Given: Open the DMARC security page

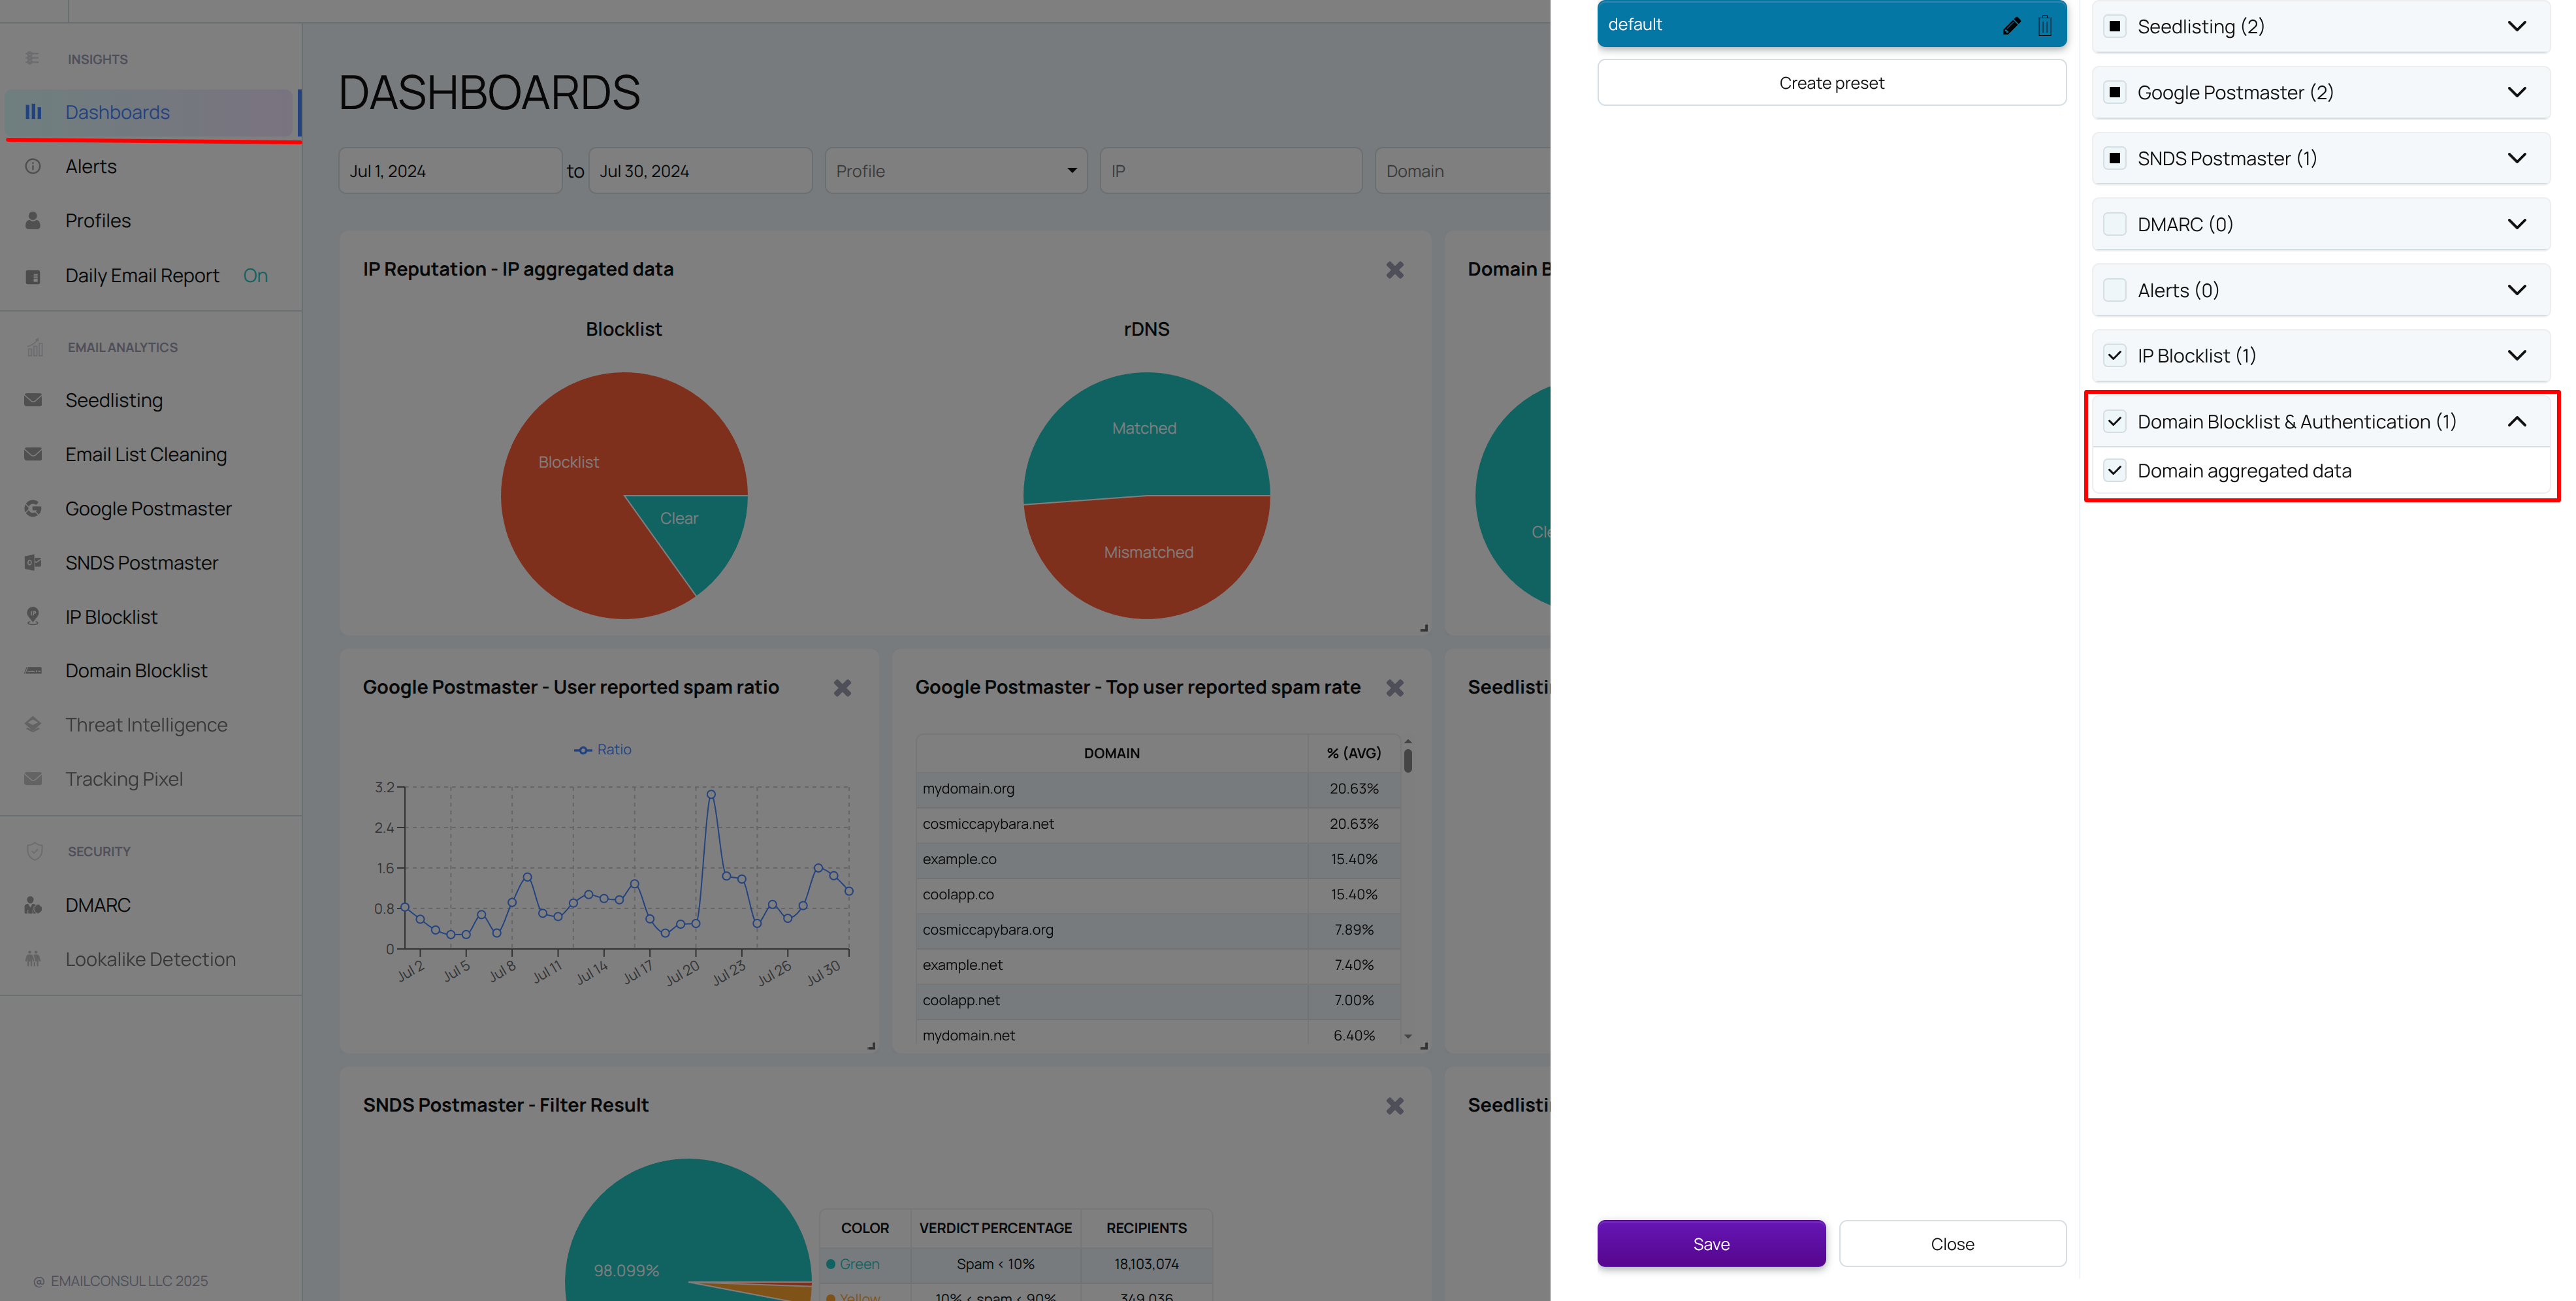Looking at the screenshot, I should 98,905.
